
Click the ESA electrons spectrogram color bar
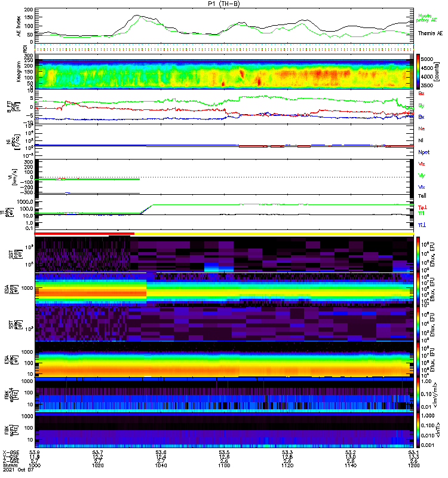click(418, 359)
